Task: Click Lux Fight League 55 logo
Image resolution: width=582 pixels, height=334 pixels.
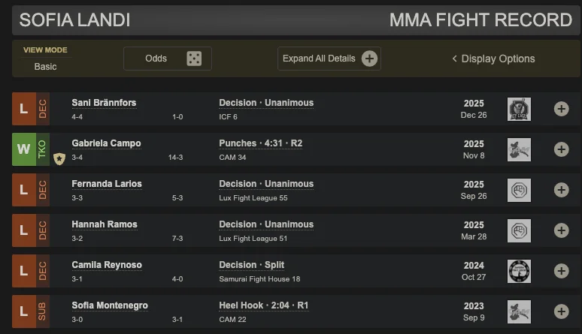Action: click(519, 190)
